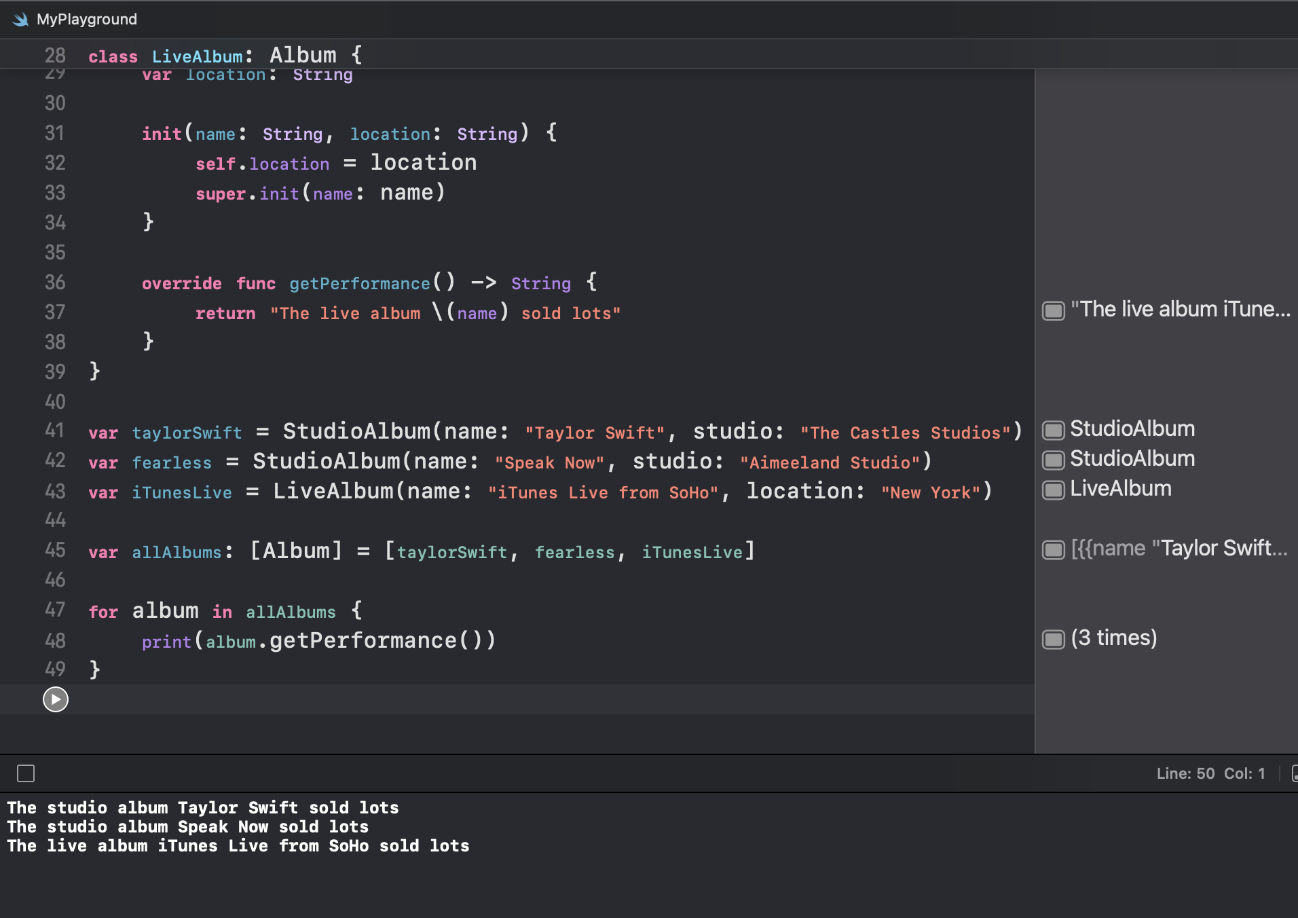This screenshot has height=918, width=1298.
Task: Show quick look for LiveAlbum result
Action: click(1054, 490)
